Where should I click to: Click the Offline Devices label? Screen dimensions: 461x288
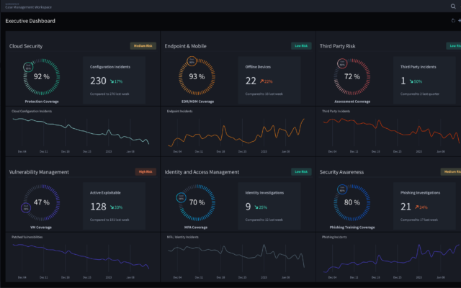pos(258,67)
